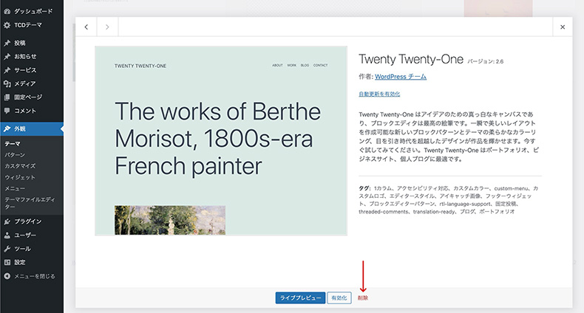Open the パターン submenu item
584x313 pixels.
click(x=15, y=155)
